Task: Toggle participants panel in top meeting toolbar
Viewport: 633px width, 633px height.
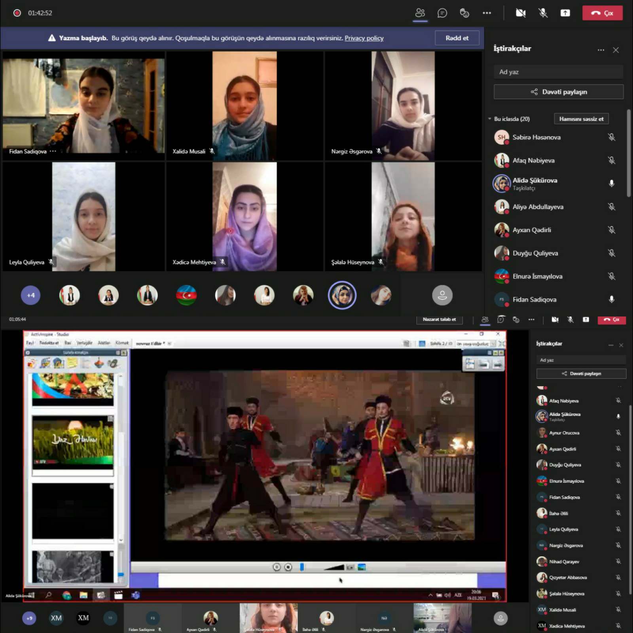Action: pos(420,13)
